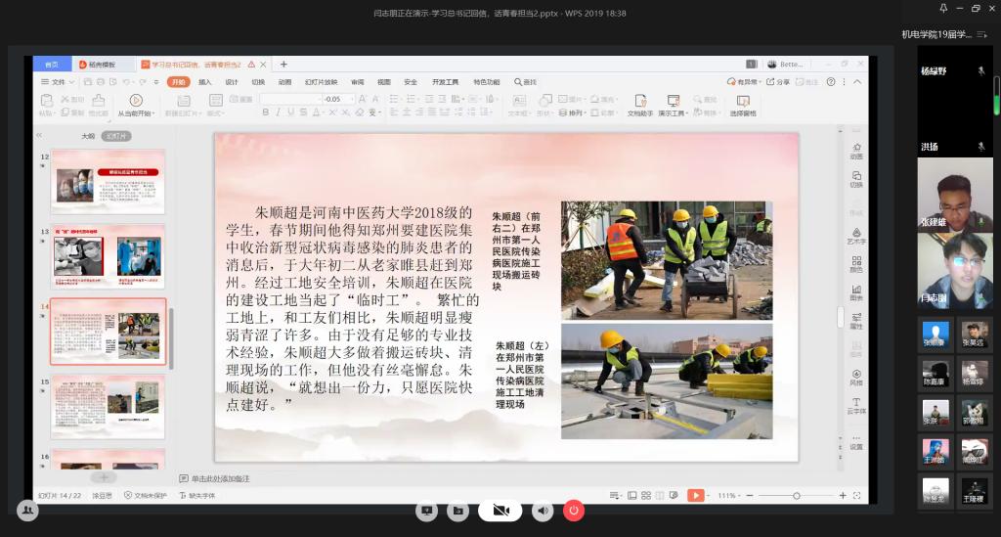Open the meeting folder share button

click(x=457, y=511)
